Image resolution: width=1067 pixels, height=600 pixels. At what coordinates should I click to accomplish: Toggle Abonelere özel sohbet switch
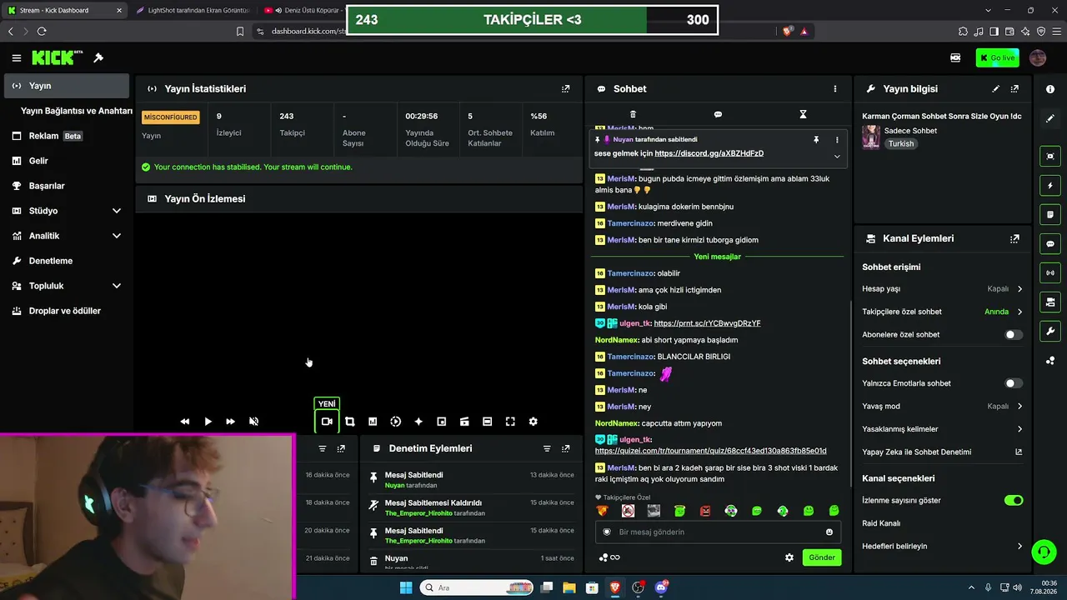point(1014,335)
